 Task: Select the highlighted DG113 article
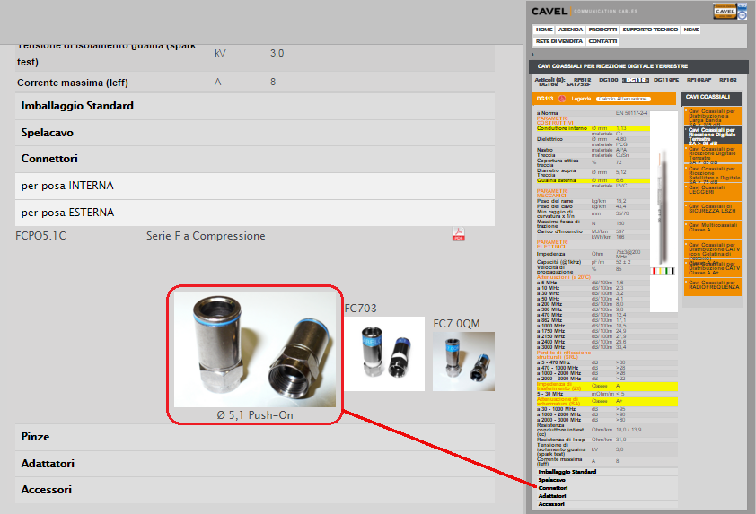pos(636,80)
